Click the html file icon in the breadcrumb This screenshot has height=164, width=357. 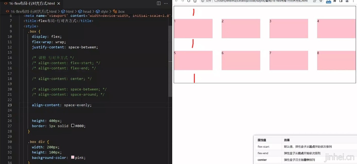click(7, 12)
